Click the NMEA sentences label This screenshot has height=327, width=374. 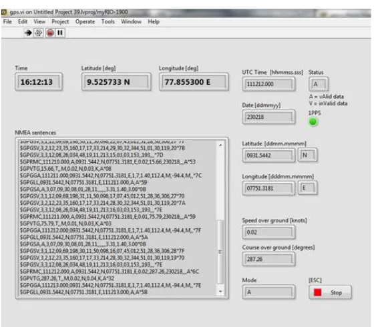click(x=35, y=133)
